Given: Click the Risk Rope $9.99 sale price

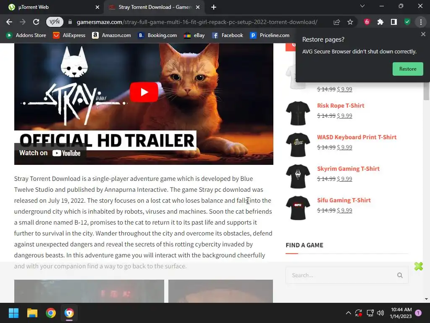Looking at the screenshot, I should (344, 116).
